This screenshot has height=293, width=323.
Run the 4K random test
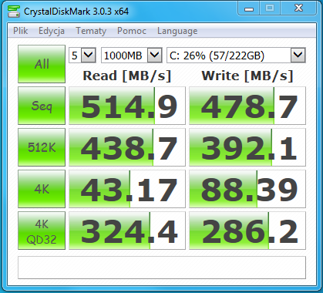coord(42,189)
